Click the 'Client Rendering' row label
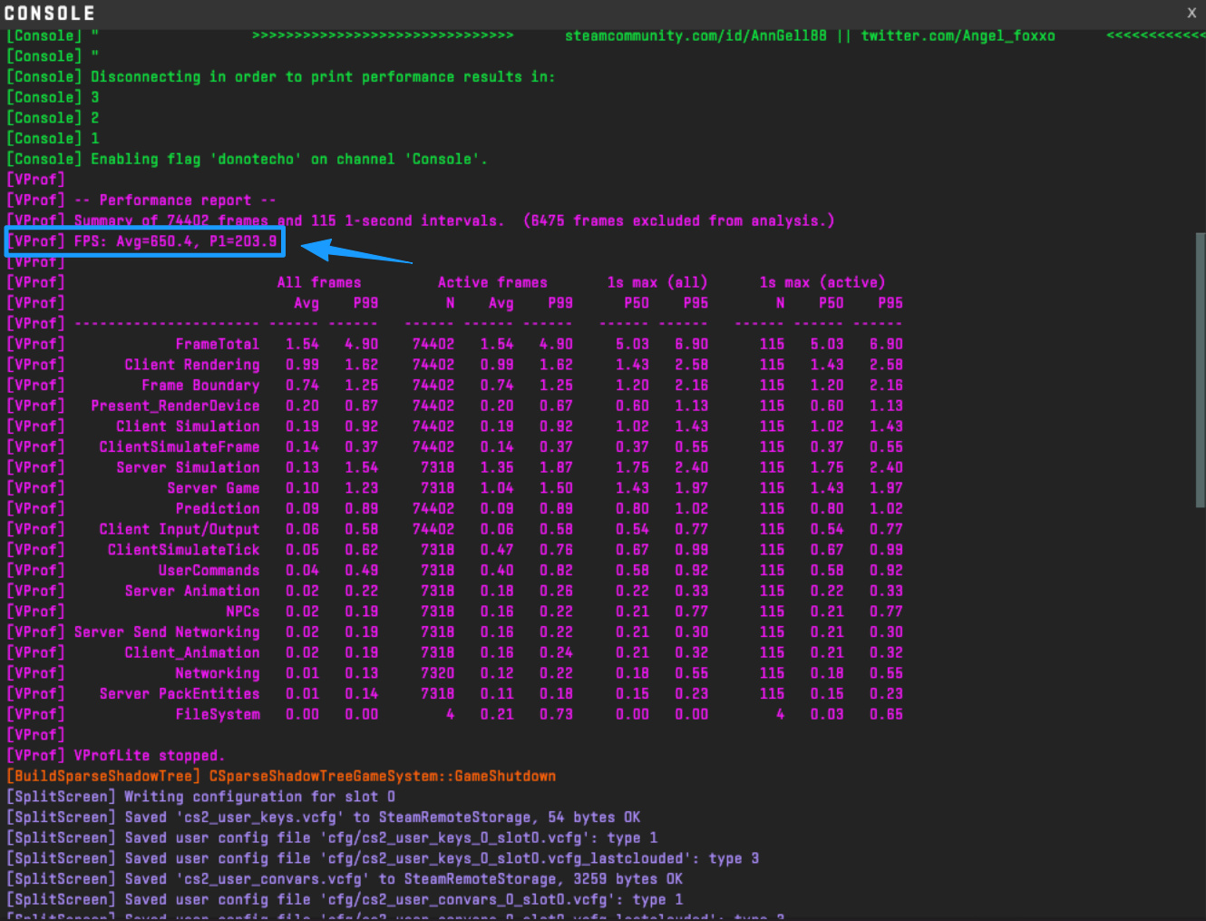 (192, 365)
